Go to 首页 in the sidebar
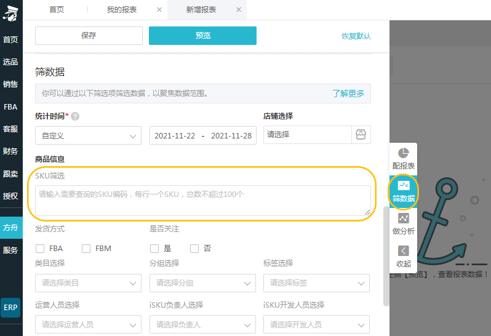This screenshot has height=336, width=491. point(10,40)
